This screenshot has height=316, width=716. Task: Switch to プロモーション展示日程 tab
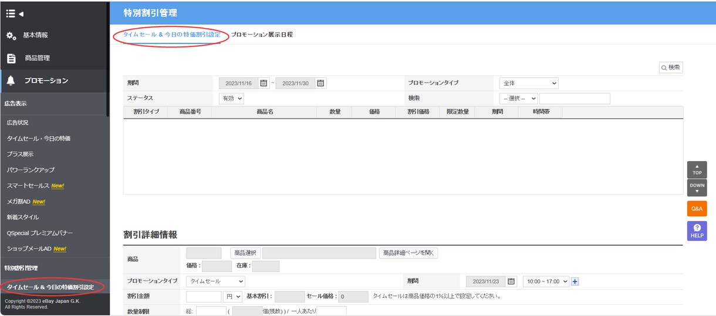coord(262,35)
